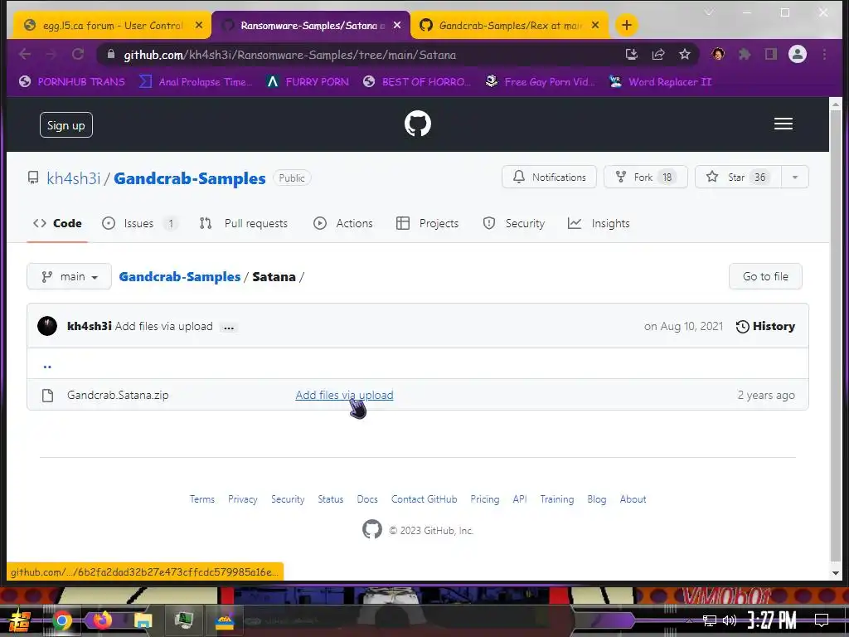Click the share page icon in address bar
Image resolution: width=849 pixels, height=637 pixels.
click(x=658, y=54)
